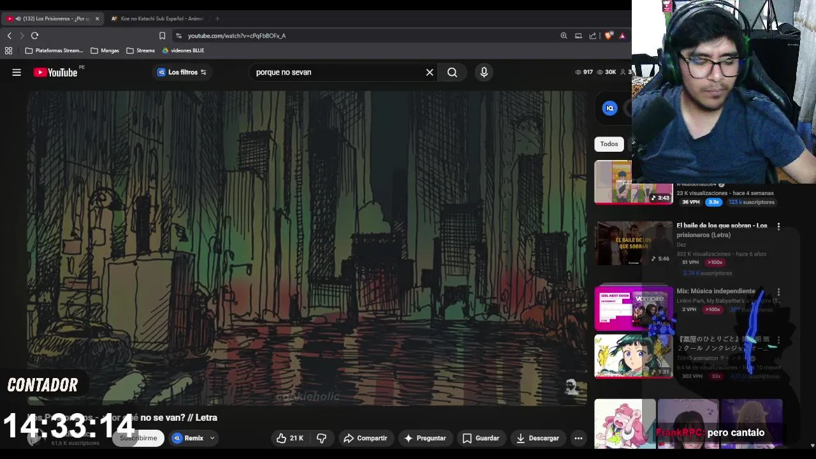Switch to Koe no Katachi Sub Español tab
This screenshot has width=816, height=459.
(157, 18)
